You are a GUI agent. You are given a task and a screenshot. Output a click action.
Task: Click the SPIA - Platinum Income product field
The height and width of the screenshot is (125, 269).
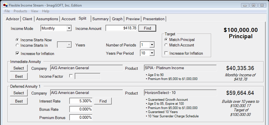(180, 68)
